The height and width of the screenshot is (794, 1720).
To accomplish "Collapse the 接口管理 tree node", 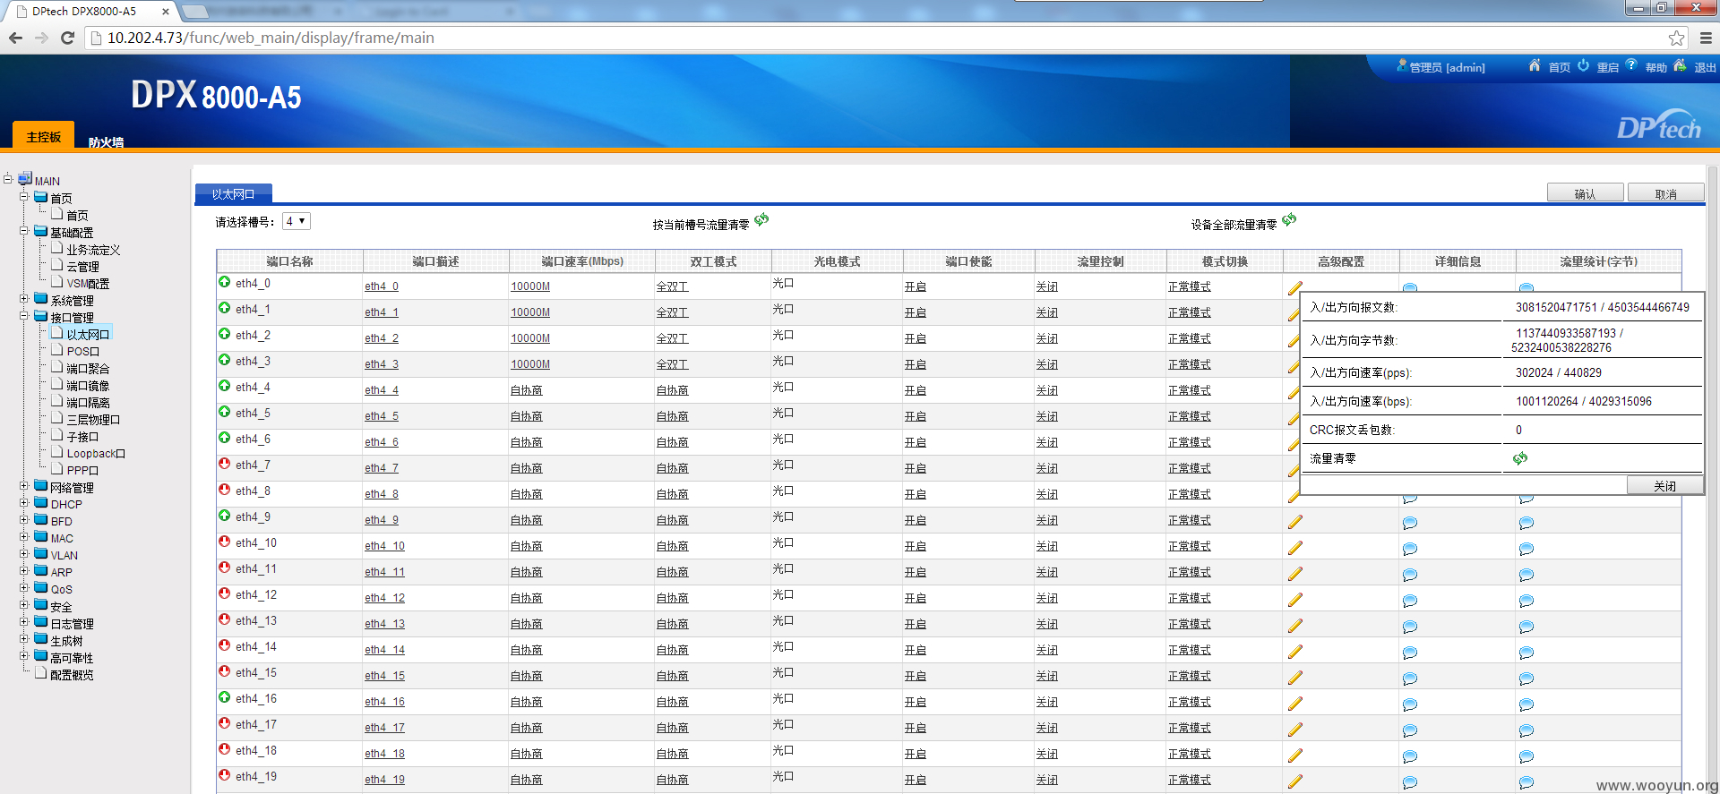I will point(24,316).
